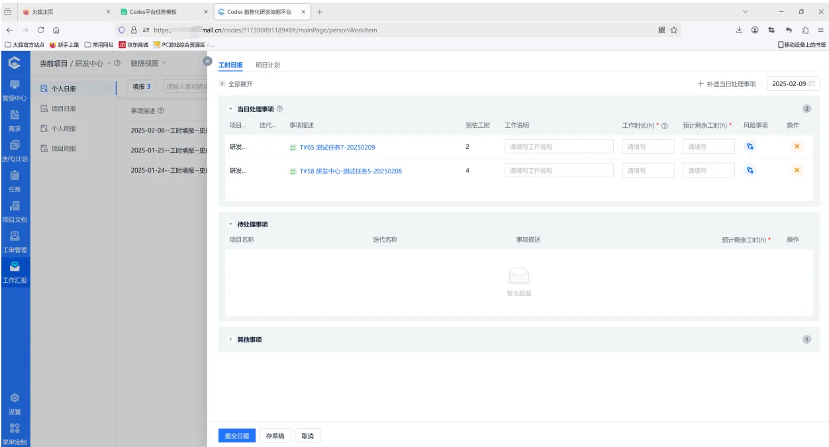This screenshot has width=829, height=447.
Task: Click the 存草稿 button
Action: (275, 436)
